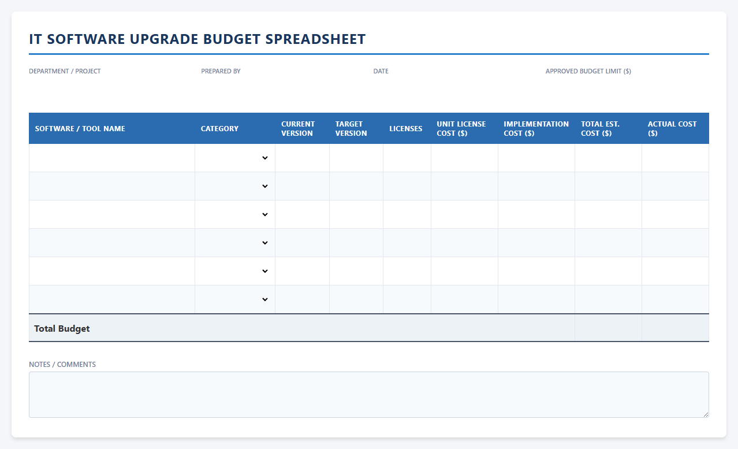Focus fourth row Actual Cost cell
Screen dimensions: 738x449
(x=675, y=243)
